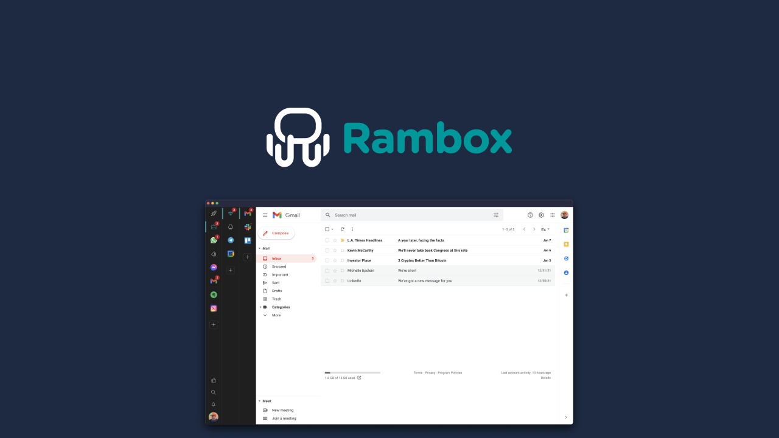Open Trello from the Rambox sidebar
The image size is (779, 438).
pos(247,240)
